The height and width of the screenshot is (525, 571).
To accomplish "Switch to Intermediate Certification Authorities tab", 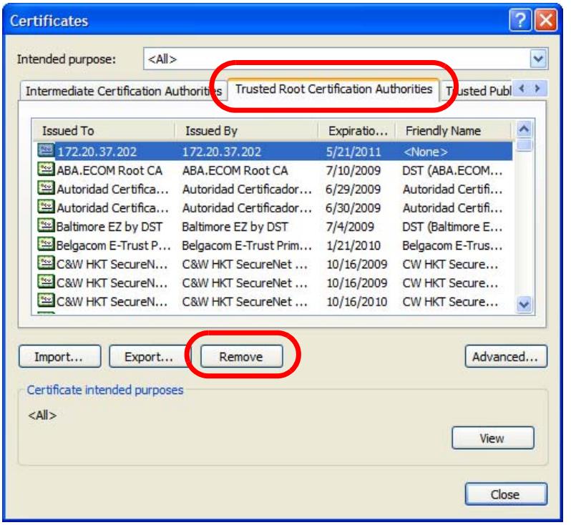I will click(x=124, y=91).
